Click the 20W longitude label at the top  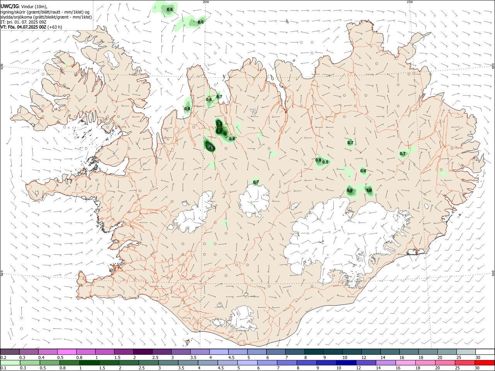click(206, 2)
